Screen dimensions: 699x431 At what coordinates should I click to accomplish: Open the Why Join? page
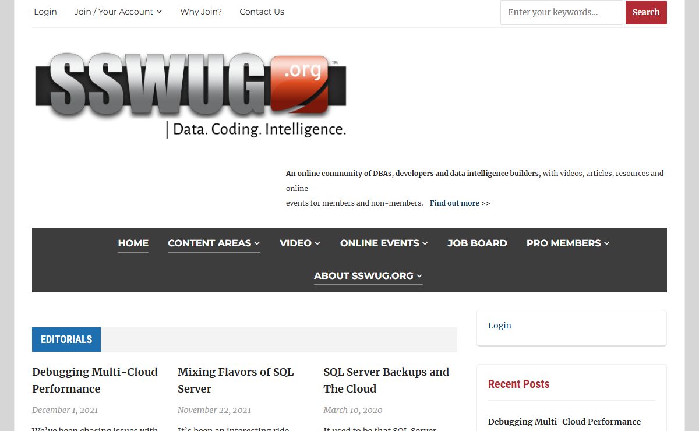click(x=201, y=12)
